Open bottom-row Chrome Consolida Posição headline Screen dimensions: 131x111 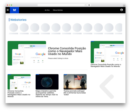coord(19,94)
